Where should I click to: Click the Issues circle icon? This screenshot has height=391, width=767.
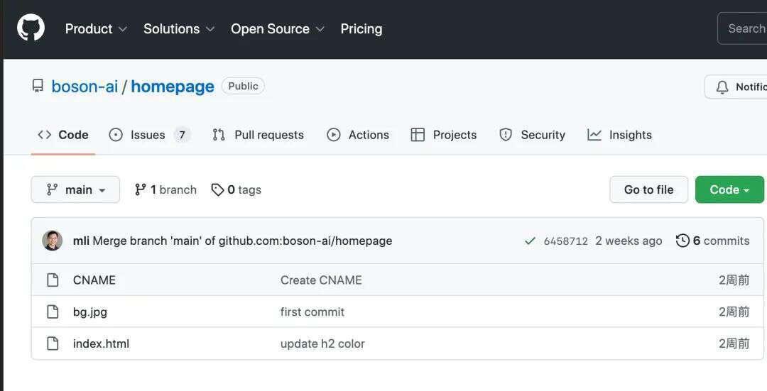(x=116, y=135)
